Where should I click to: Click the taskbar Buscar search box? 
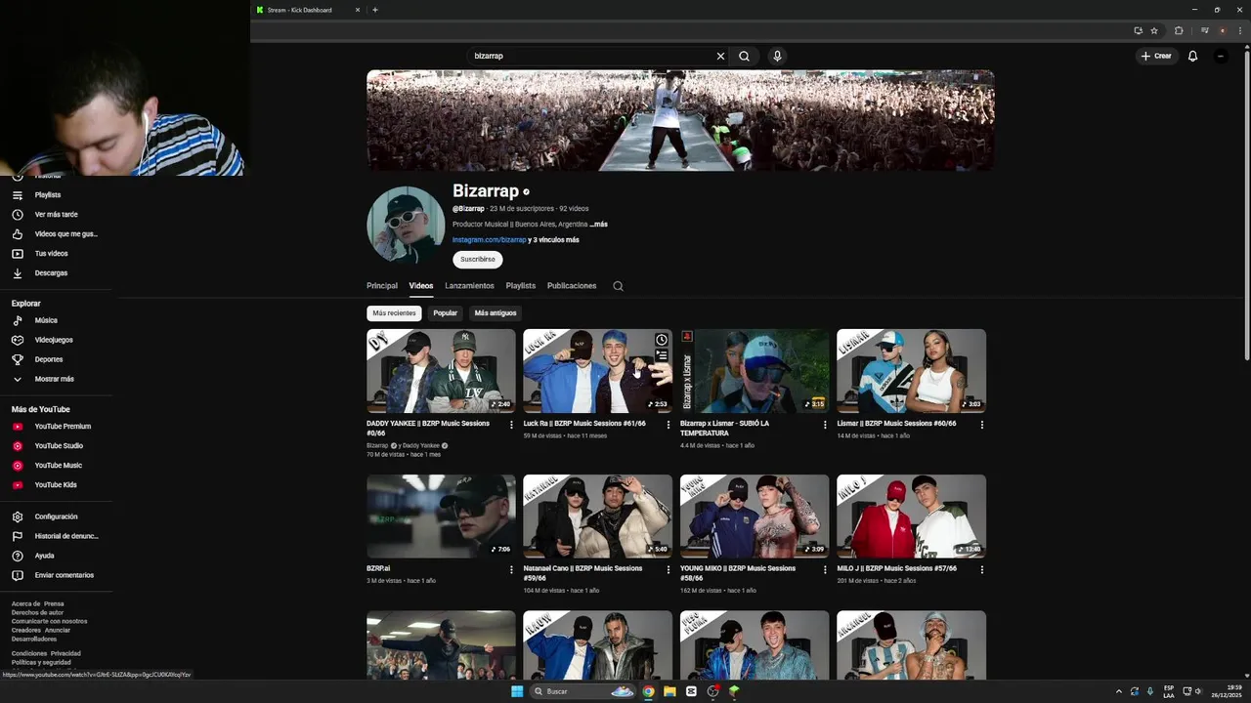pos(584,691)
